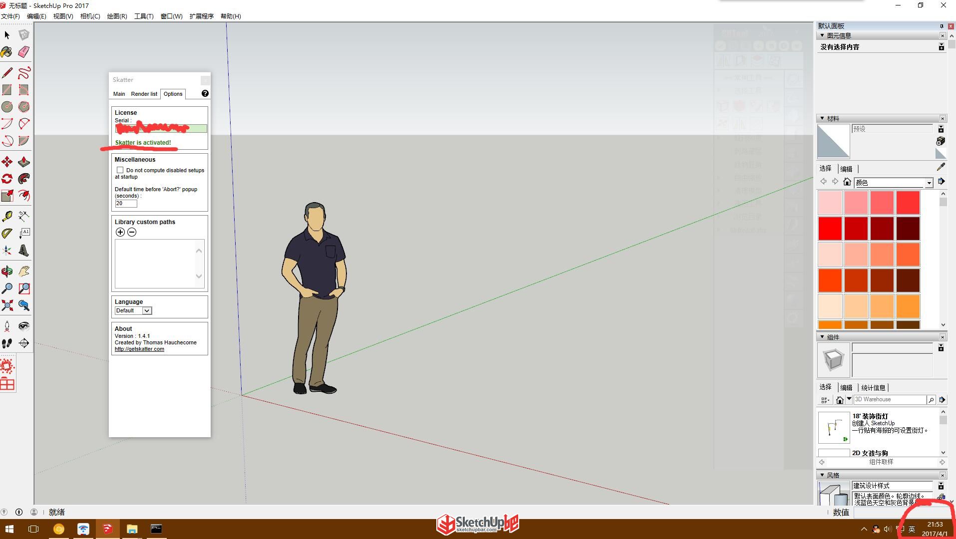The image size is (956, 539).
Task: Open the 相机(C) menu
Action: (90, 16)
